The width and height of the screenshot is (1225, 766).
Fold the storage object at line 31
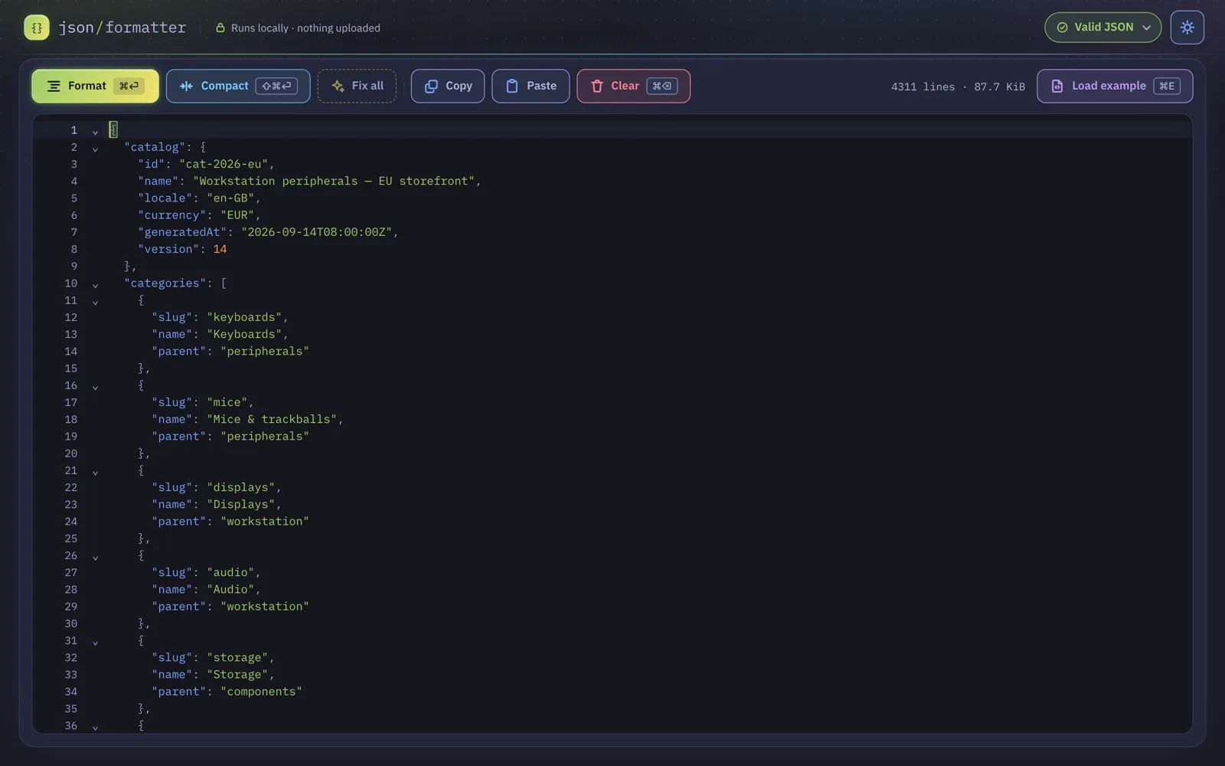click(95, 642)
